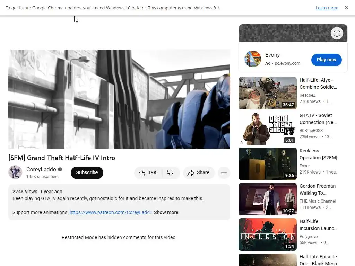Click GTA IV - Soviet Connection title

point(318,119)
